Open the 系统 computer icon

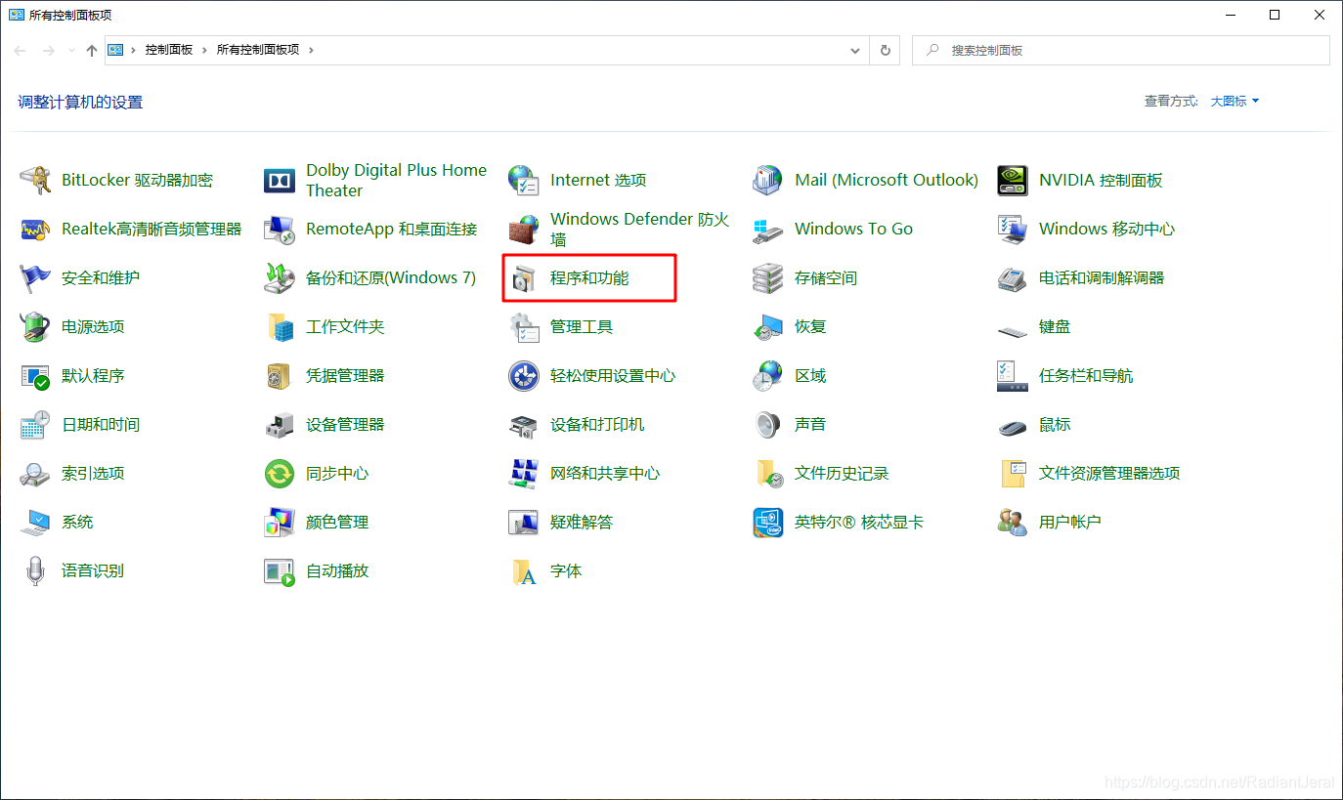(x=35, y=522)
